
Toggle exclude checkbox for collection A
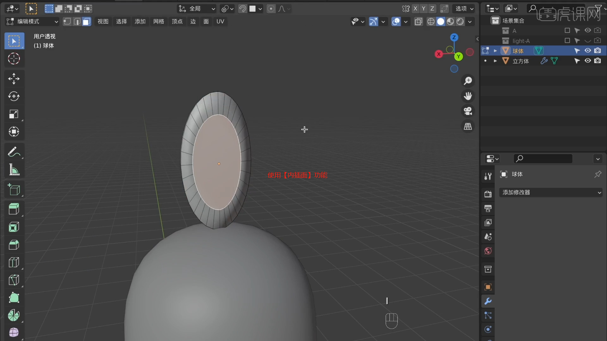pos(567,31)
